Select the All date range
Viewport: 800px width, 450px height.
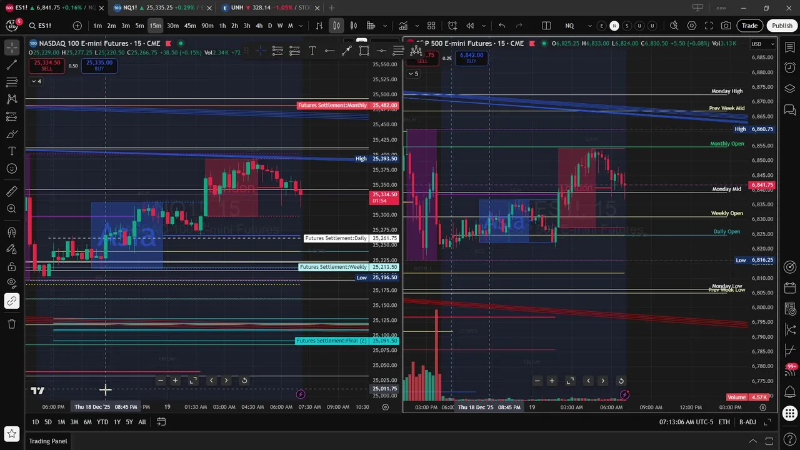coord(142,422)
